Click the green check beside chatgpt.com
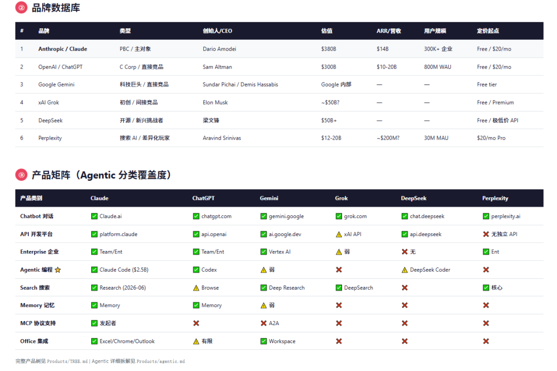Screen dimensions: 557x371 pos(196,216)
